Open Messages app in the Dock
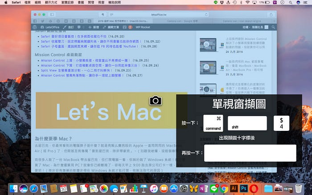Viewport: 312px width, 195px height. 114,188
